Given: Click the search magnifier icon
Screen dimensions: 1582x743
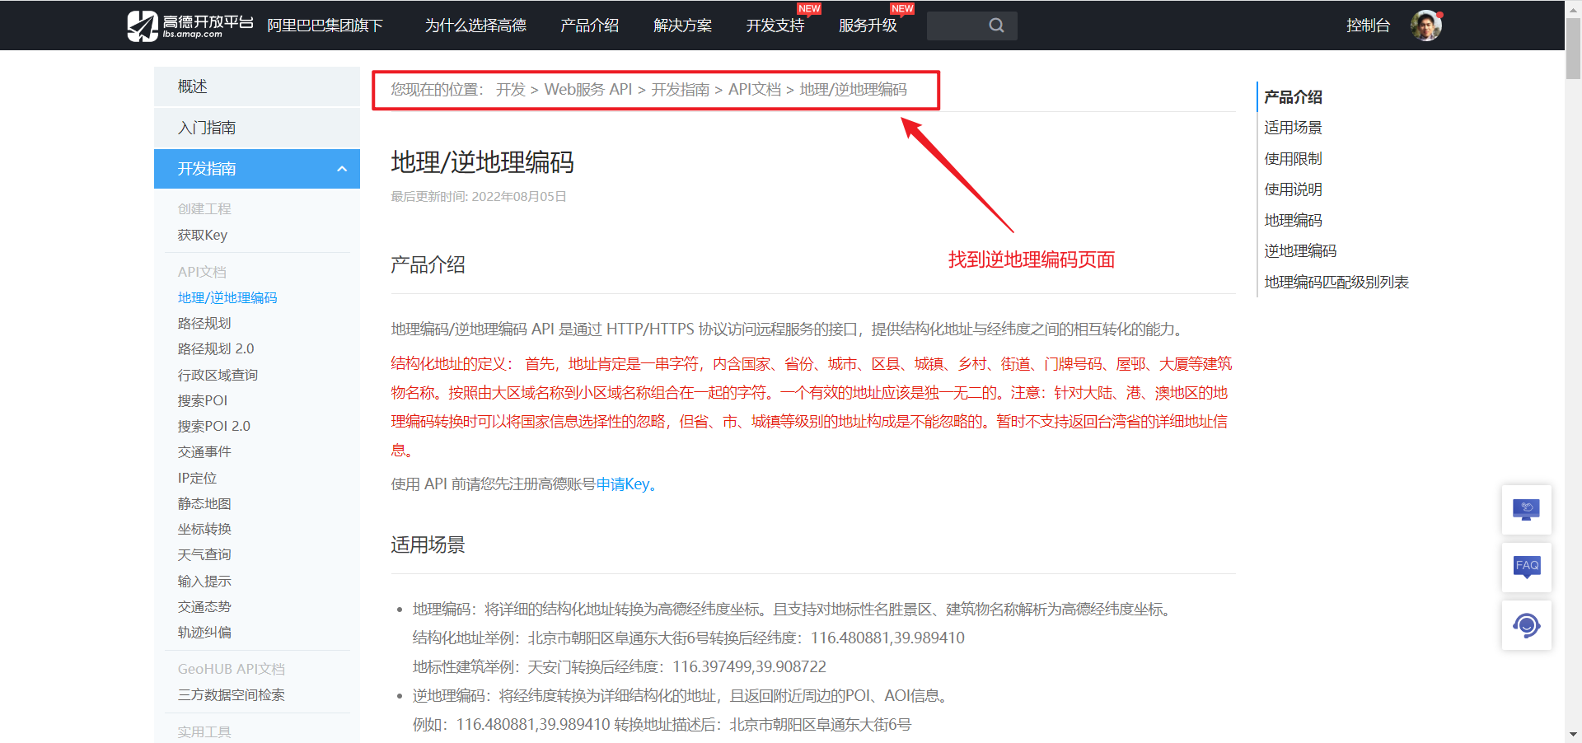Looking at the screenshot, I should point(996,26).
